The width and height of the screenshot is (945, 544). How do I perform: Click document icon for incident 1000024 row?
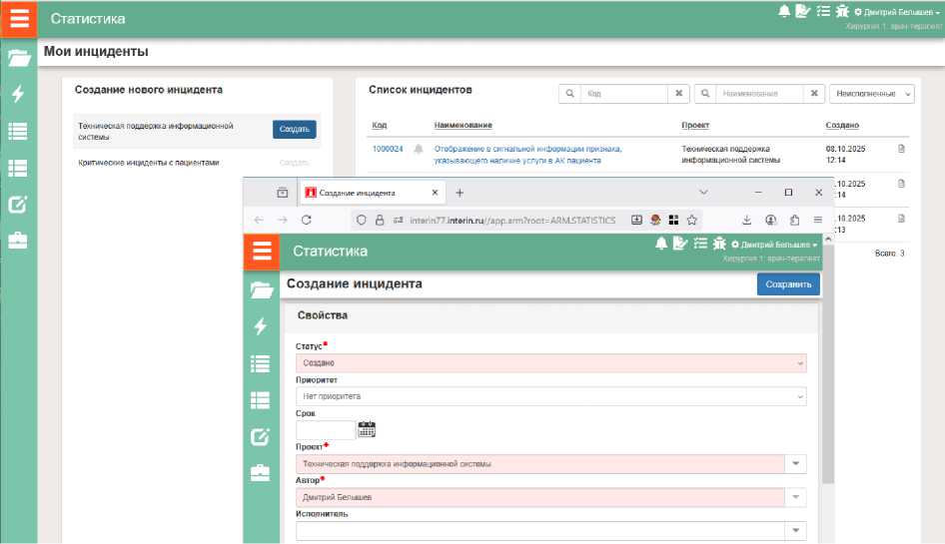(902, 149)
